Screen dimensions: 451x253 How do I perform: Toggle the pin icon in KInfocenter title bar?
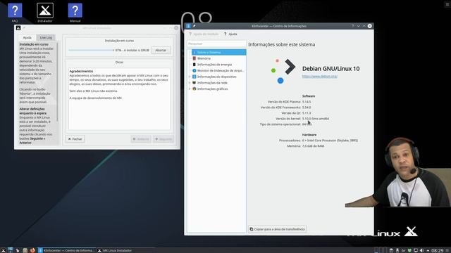pos(194,26)
